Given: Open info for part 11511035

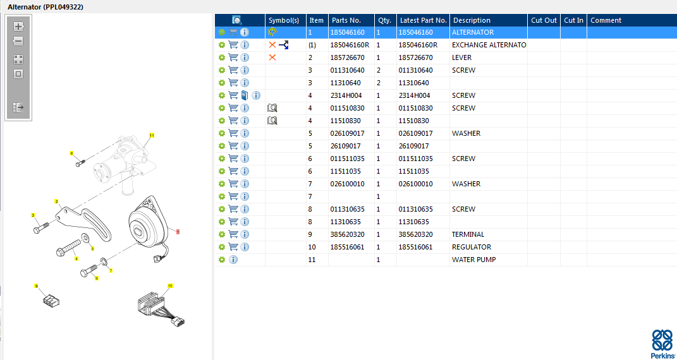Looking at the screenshot, I should tap(245, 171).
